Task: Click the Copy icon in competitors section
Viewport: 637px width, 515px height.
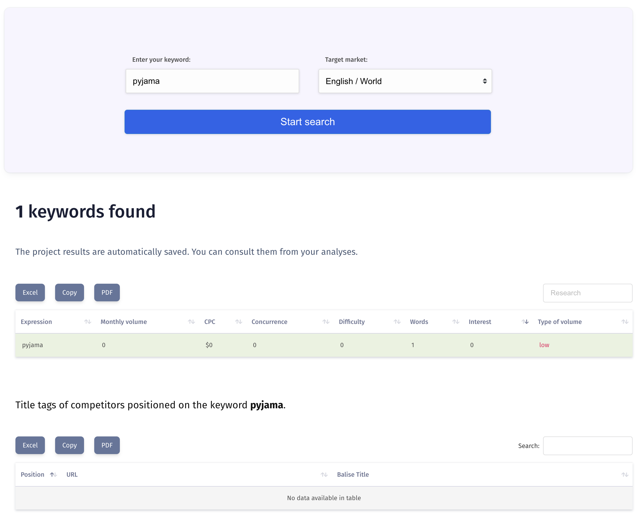Action: click(69, 445)
